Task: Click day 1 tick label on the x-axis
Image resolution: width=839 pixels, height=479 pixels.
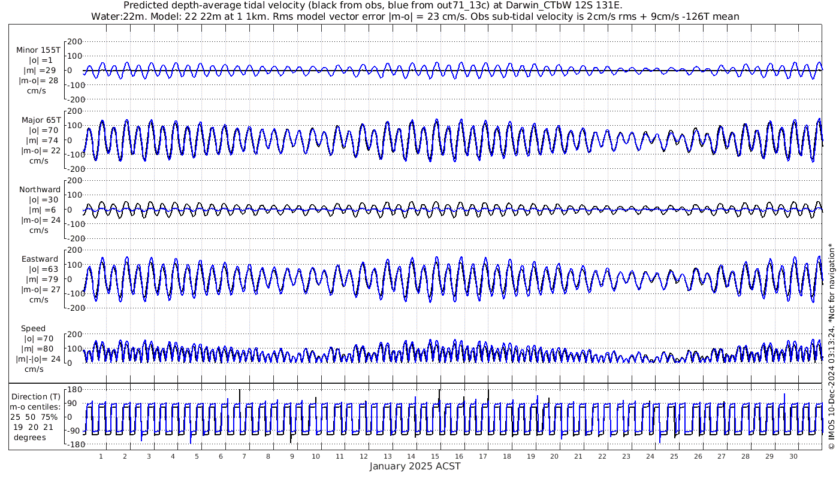Action: (101, 456)
